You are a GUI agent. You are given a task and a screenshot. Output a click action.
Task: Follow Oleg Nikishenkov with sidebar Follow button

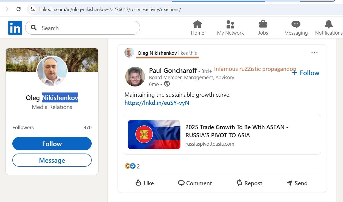pyautogui.click(x=52, y=144)
